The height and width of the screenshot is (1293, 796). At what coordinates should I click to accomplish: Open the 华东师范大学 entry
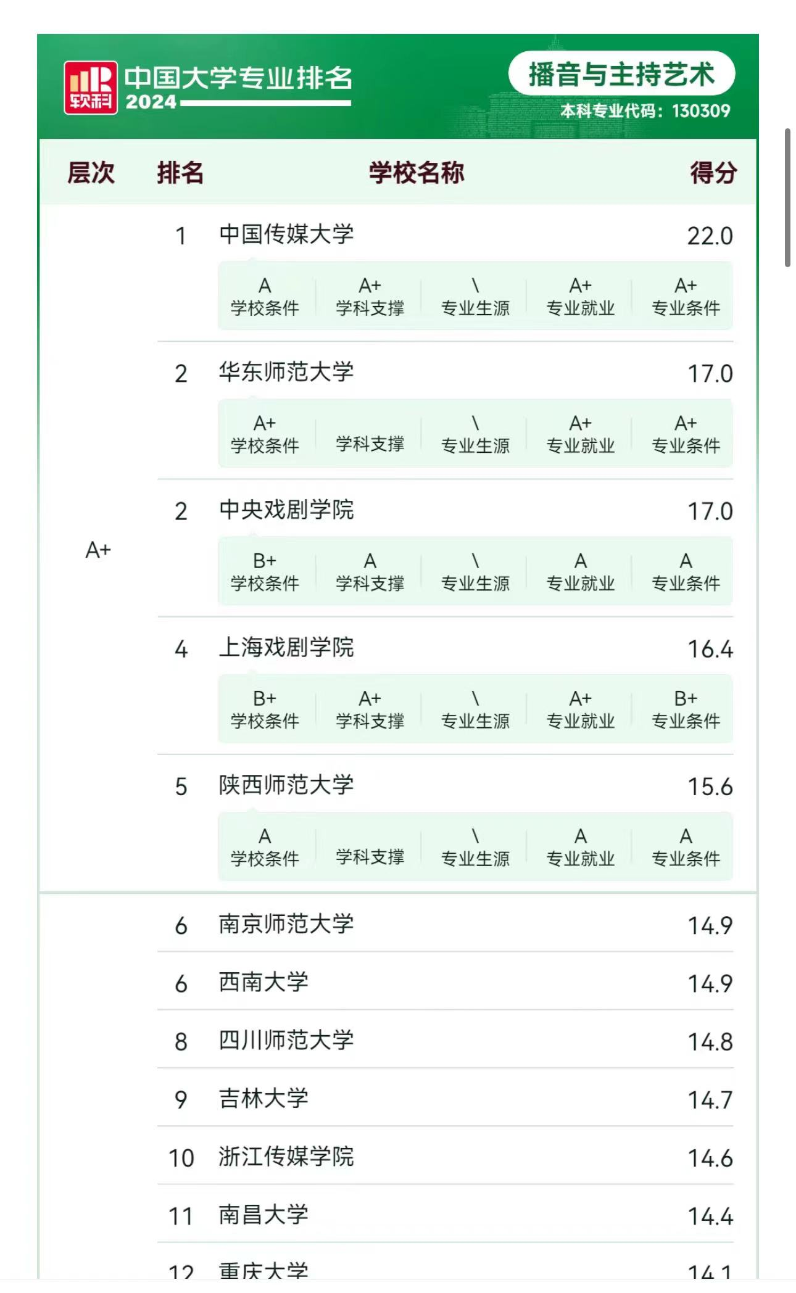[x=286, y=372]
